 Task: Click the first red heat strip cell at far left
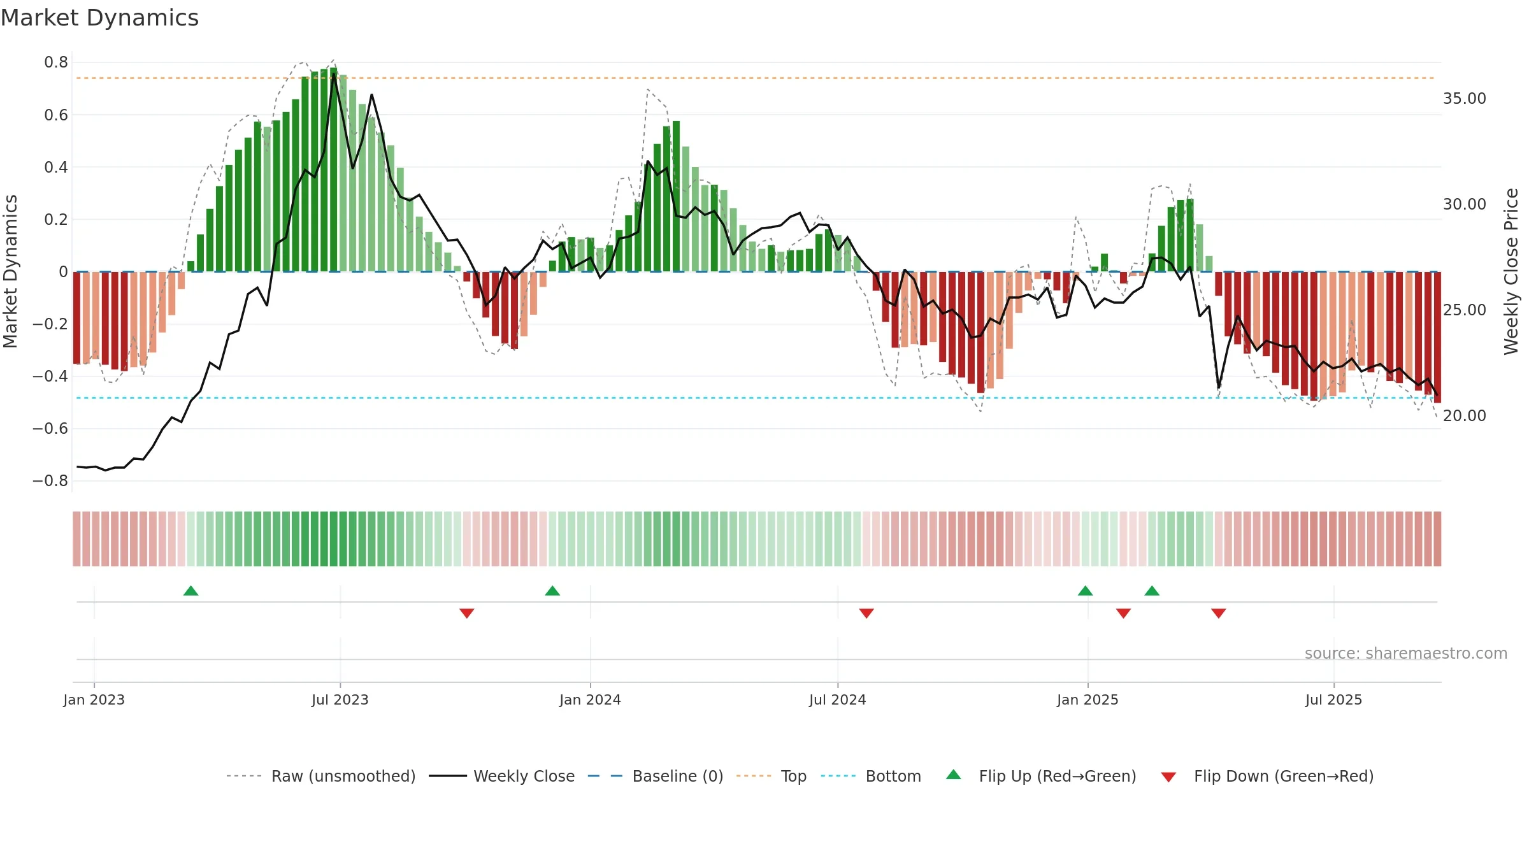click(x=76, y=539)
